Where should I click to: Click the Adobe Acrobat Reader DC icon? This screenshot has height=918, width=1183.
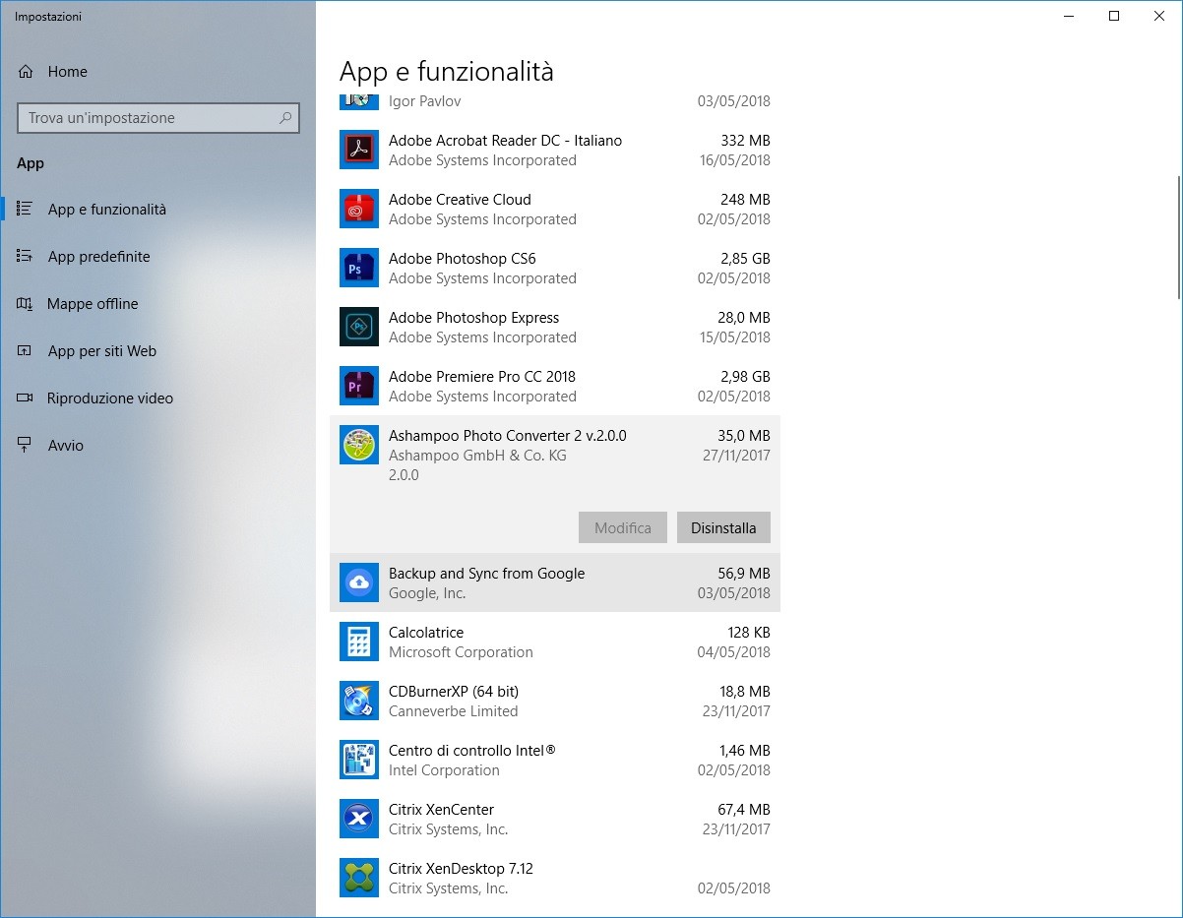(x=358, y=150)
